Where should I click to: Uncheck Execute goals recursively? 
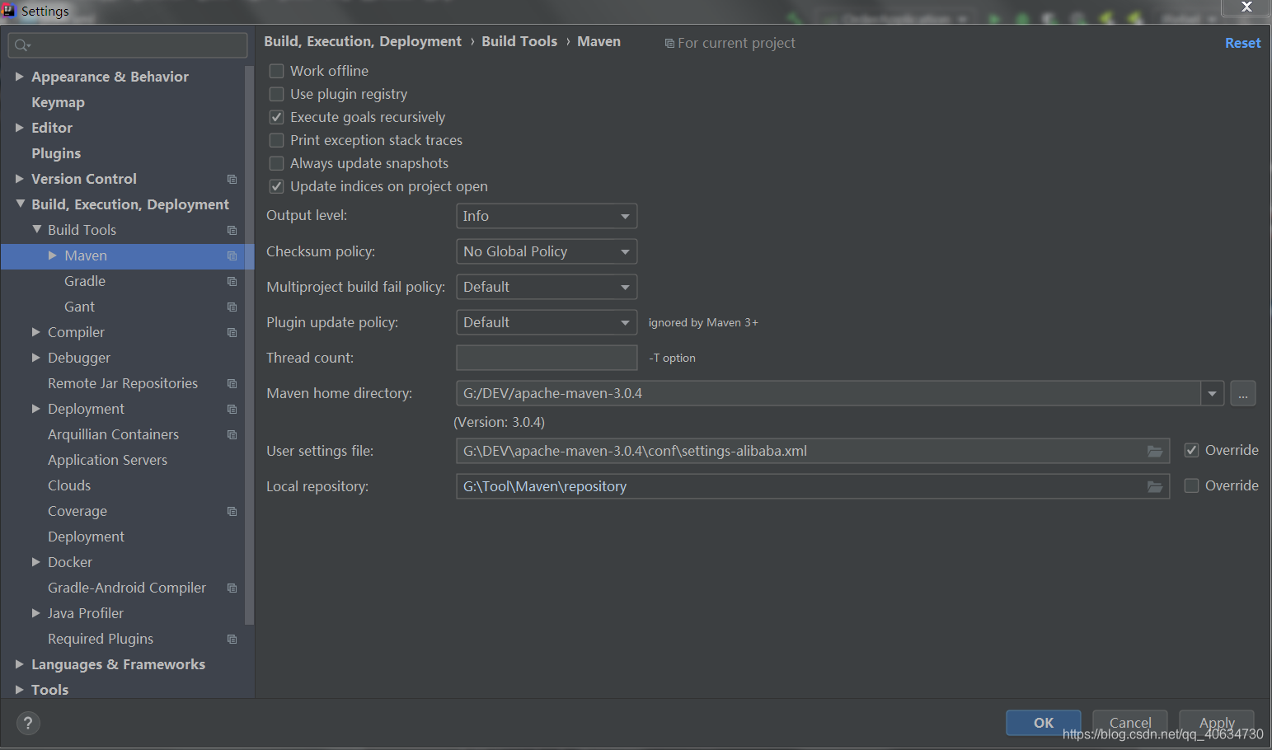pyautogui.click(x=277, y=117)
